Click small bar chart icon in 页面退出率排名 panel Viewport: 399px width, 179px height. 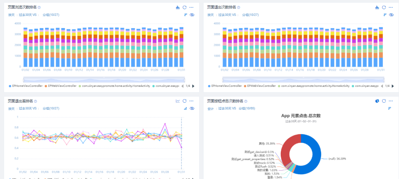click(185, 108)
